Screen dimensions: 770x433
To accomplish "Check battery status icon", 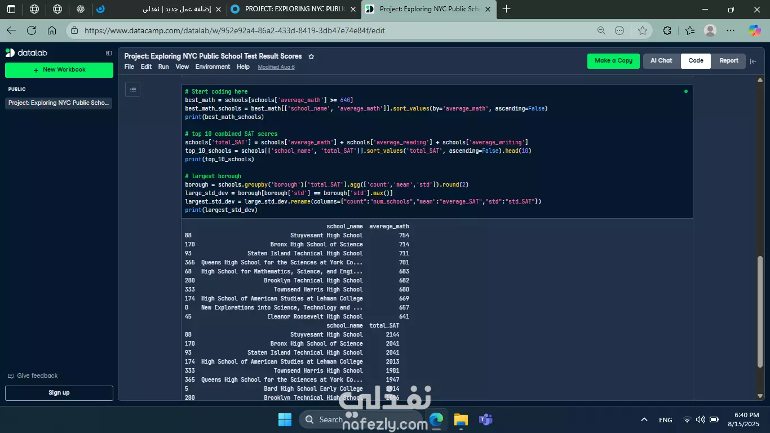I will pyautogui.click(x=714, y=419).
